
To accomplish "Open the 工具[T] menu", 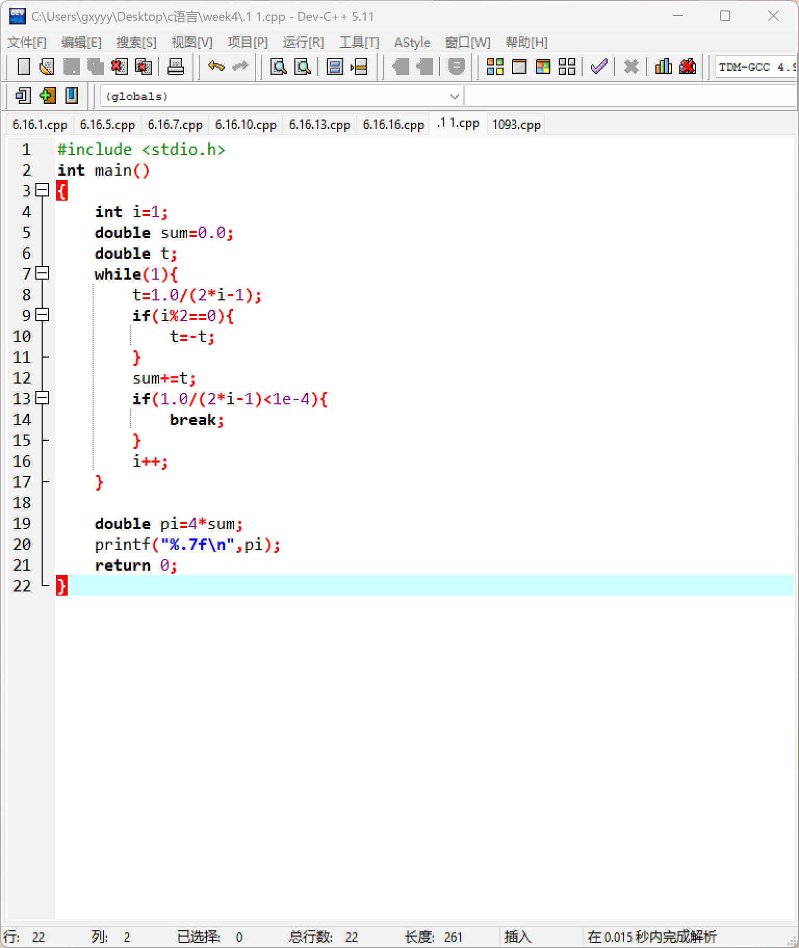I will [359, 42].
